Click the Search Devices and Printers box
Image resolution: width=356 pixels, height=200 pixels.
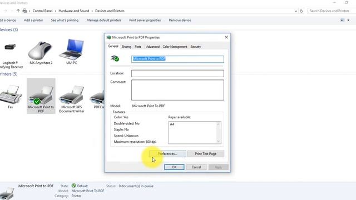[x=332, y=11]
